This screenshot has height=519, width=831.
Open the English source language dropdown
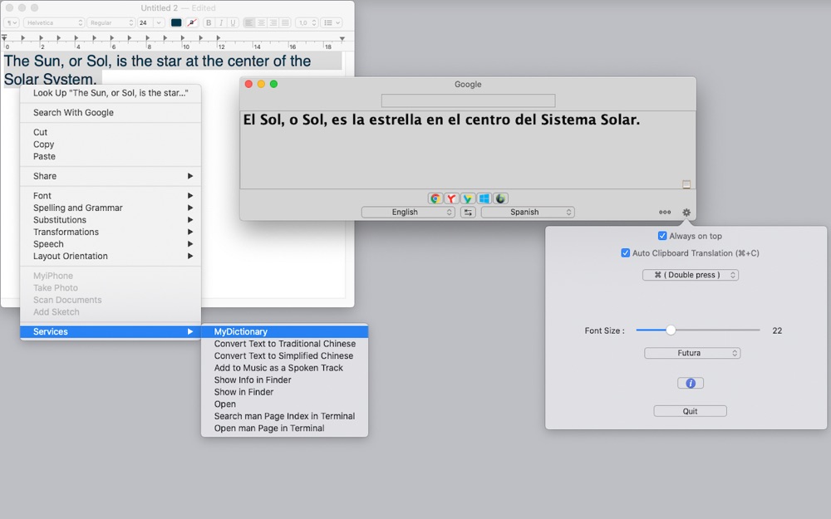click(408, 213)
